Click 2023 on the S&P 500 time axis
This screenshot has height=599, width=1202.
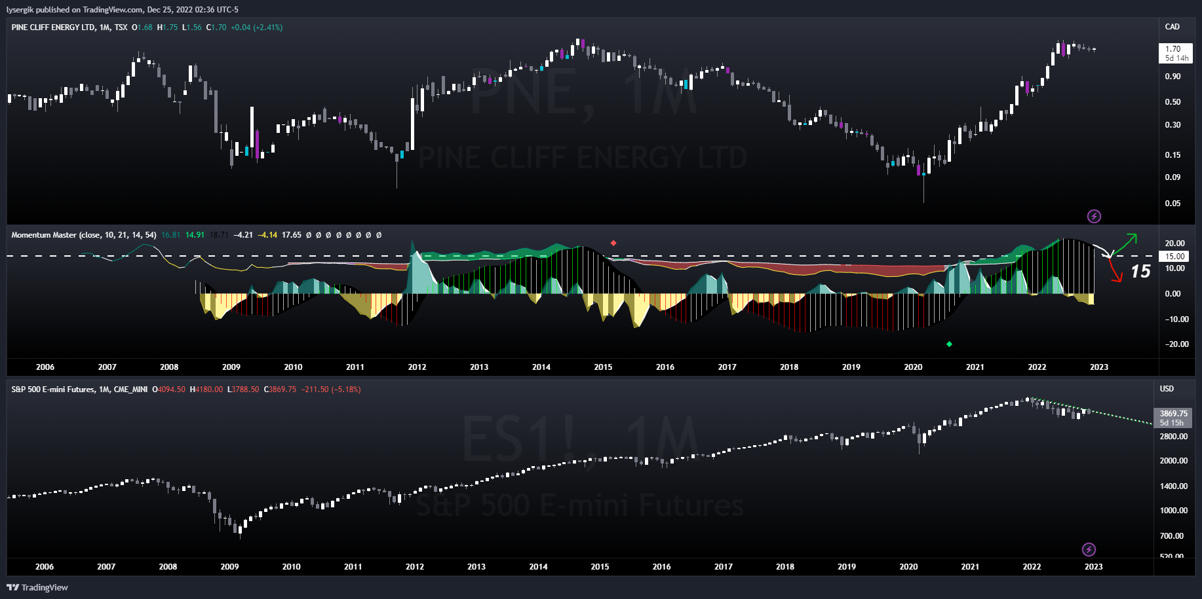(x=1093, y=567)
